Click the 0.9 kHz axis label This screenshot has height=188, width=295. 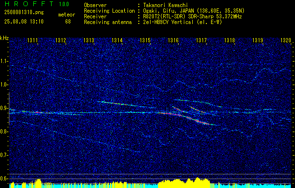point(3,108)
